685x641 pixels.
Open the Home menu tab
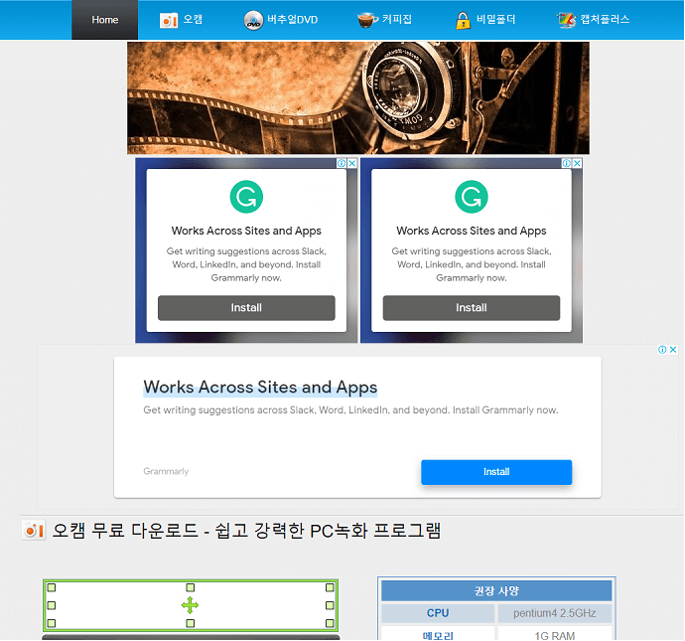(105, 20)
